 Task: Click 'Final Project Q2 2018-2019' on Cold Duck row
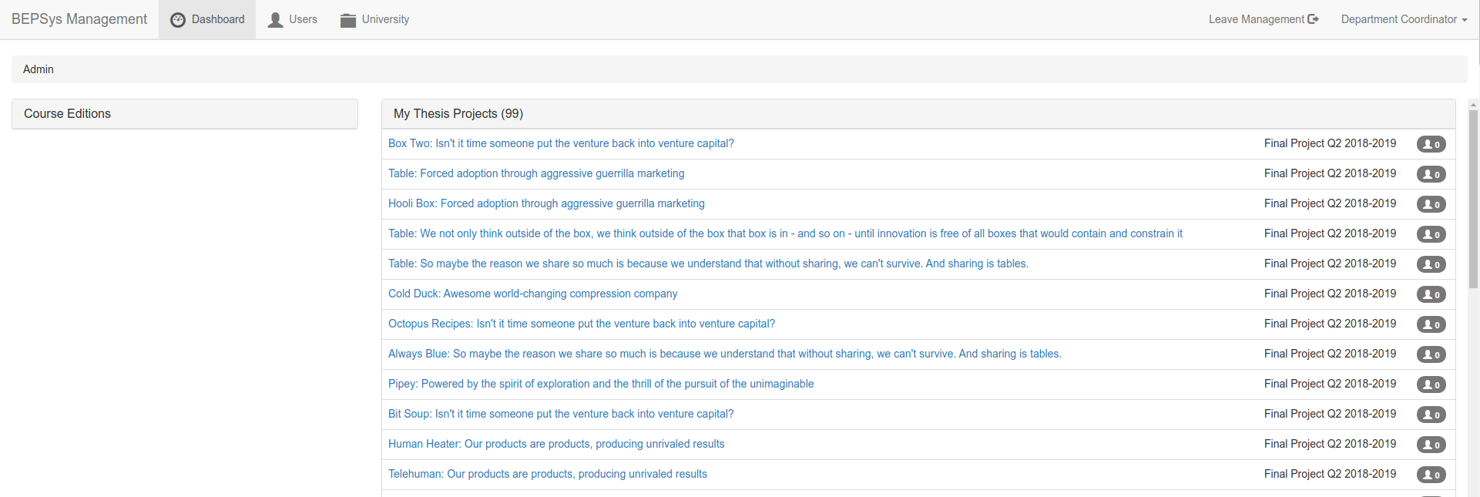pos(1330,294)
